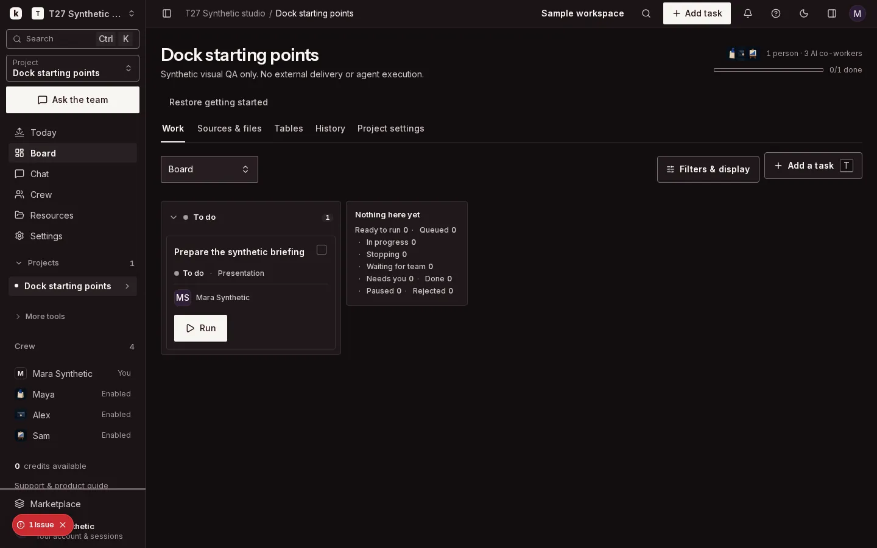Dismiss the 1 Issue badge
Viewport: 877px width, 548px height.
point(63,525)
